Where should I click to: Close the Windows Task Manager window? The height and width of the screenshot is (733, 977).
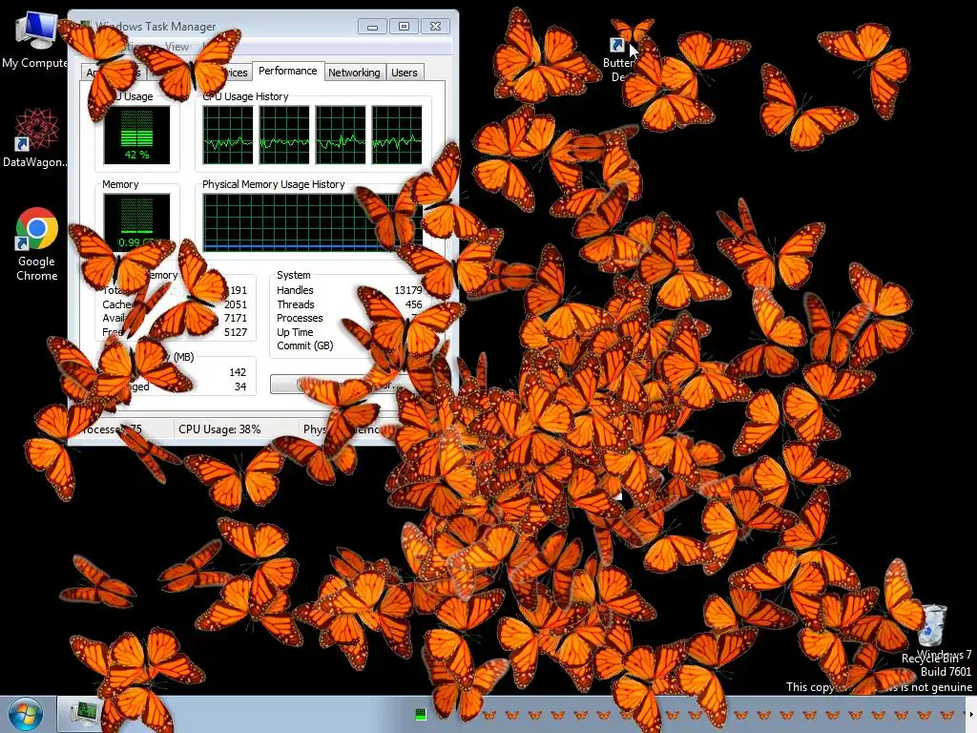[x=435, y=27]
